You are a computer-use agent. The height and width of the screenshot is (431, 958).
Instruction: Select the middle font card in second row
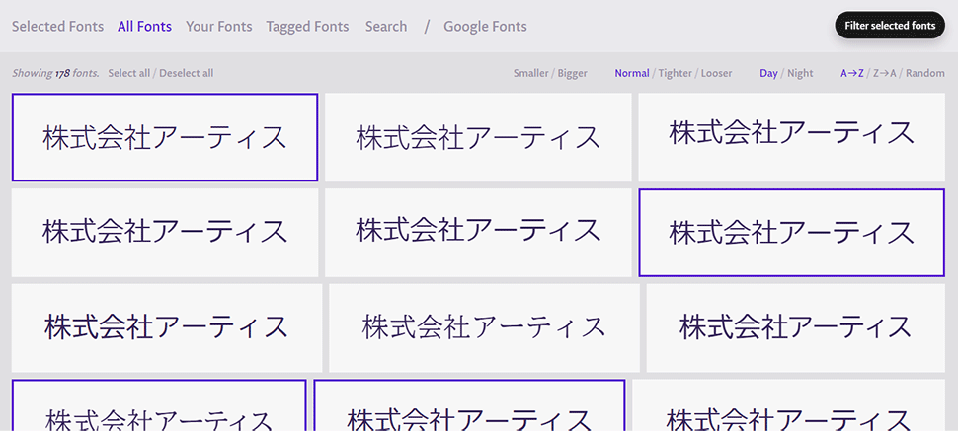478,233
